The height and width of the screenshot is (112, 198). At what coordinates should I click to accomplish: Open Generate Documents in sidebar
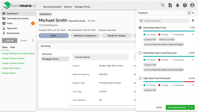tap(18, 18)
